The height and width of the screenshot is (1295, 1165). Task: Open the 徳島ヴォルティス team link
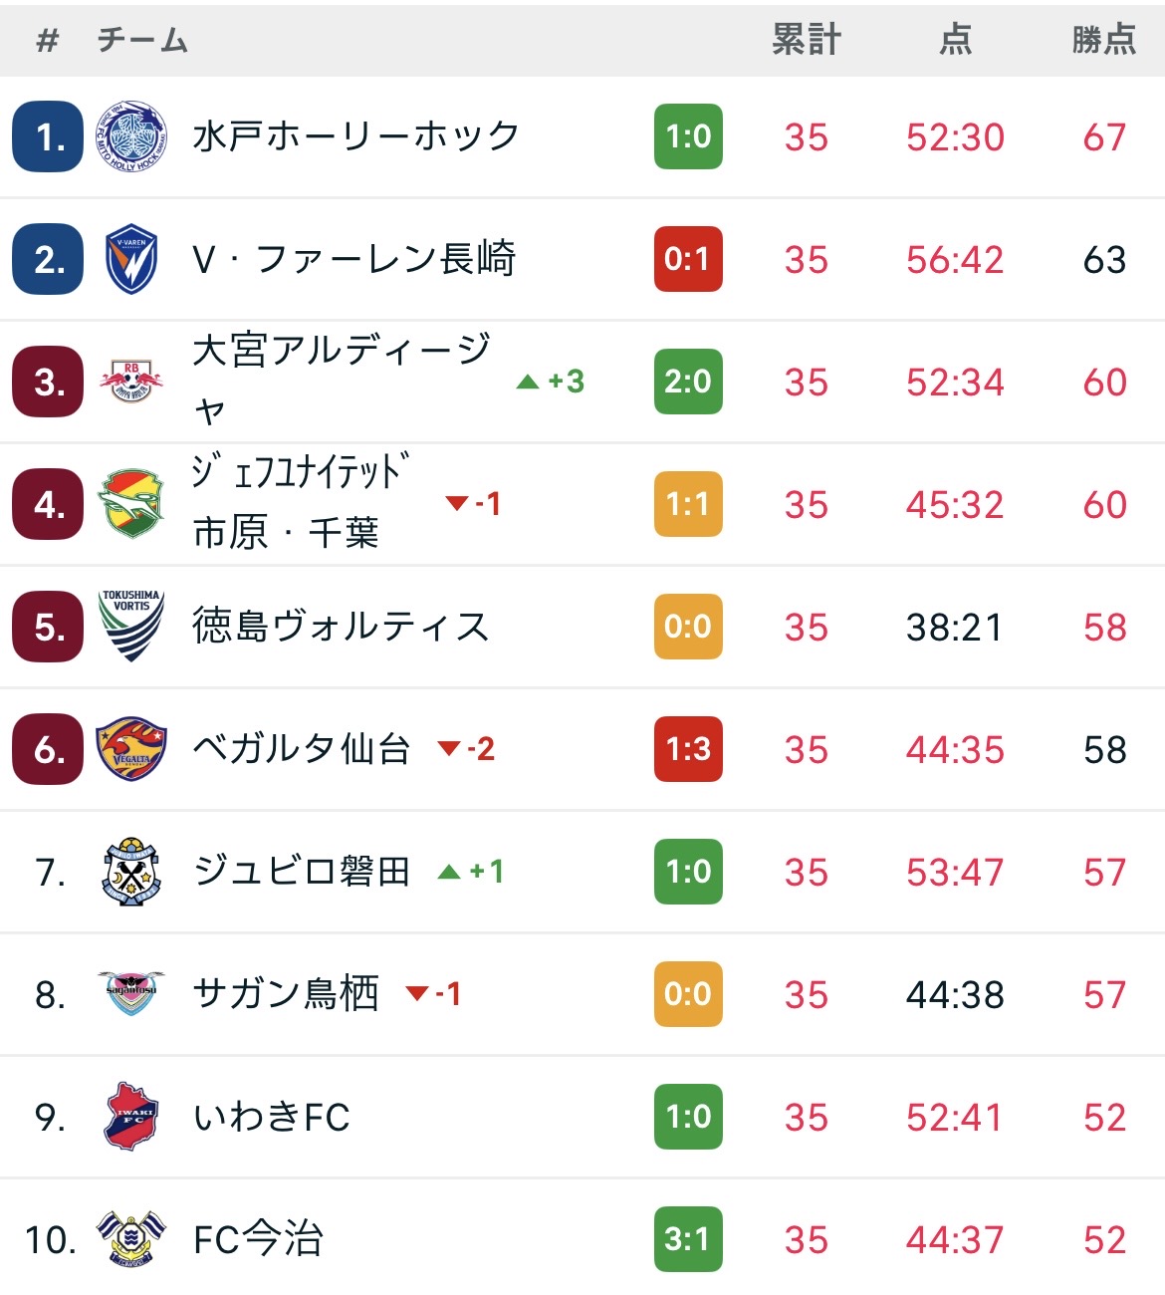(x=341, y=627)
